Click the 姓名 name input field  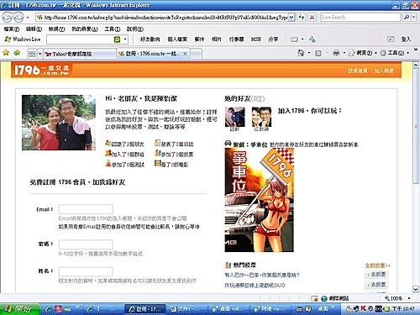(x=86, y=271)
